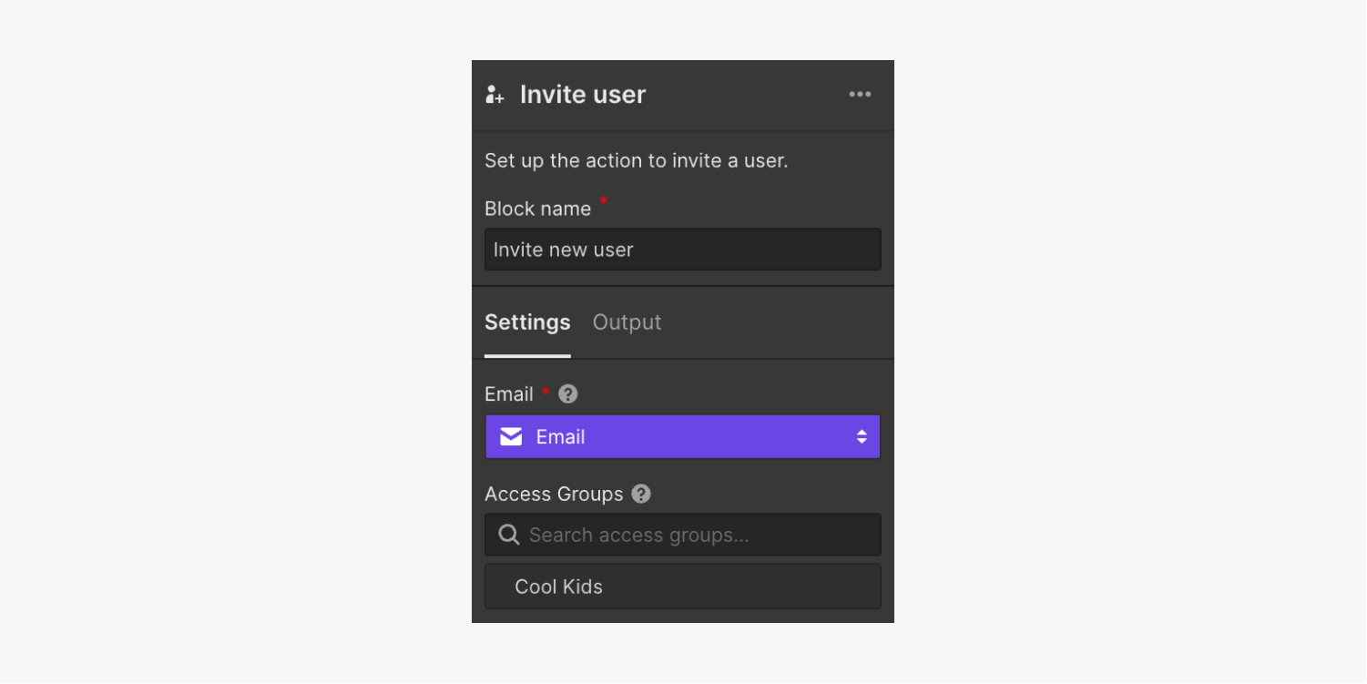Click the Access Groups help question icon
The image size is (1367, 684).
click(x=641, y=494)
